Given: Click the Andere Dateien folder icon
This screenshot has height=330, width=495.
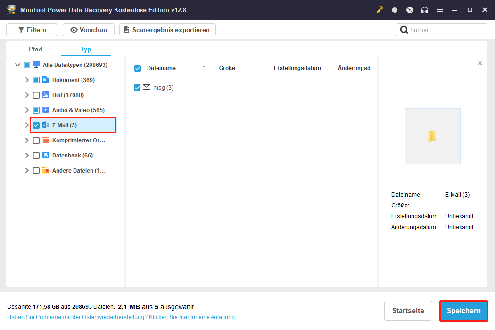Looking at the screenshot, I should tap(45, 170).
